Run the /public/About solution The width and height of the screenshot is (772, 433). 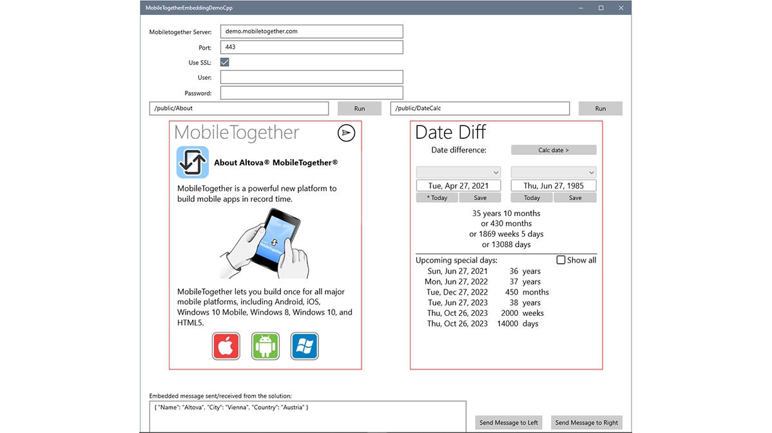[359, 109]
